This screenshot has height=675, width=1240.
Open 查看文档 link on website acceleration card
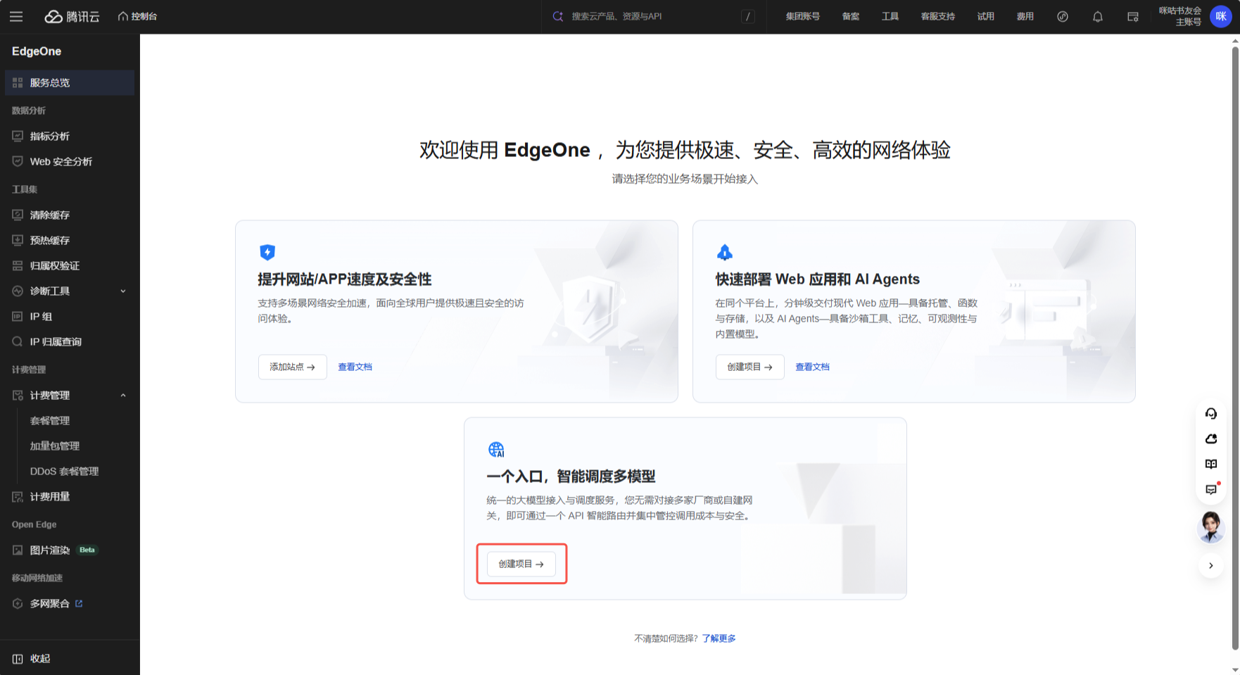pos(355,367)
